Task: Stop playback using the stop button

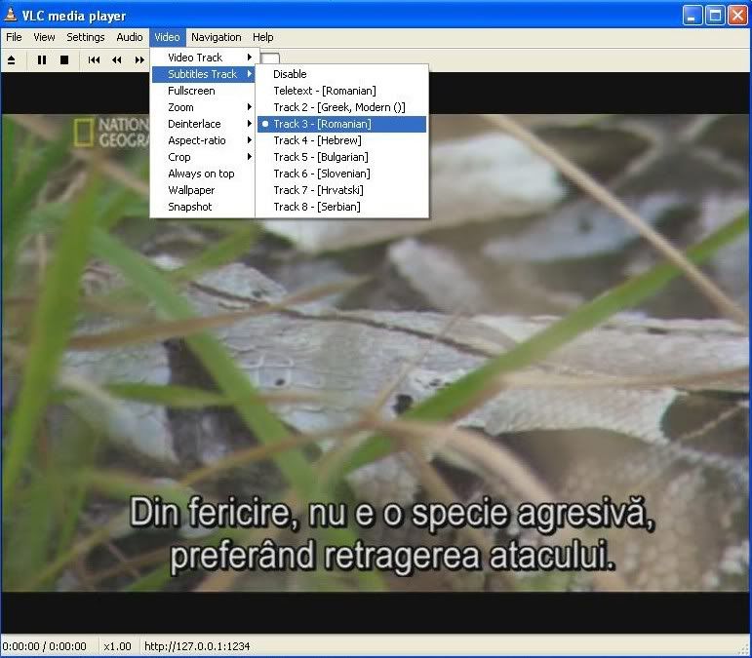Action: point(64,59)
